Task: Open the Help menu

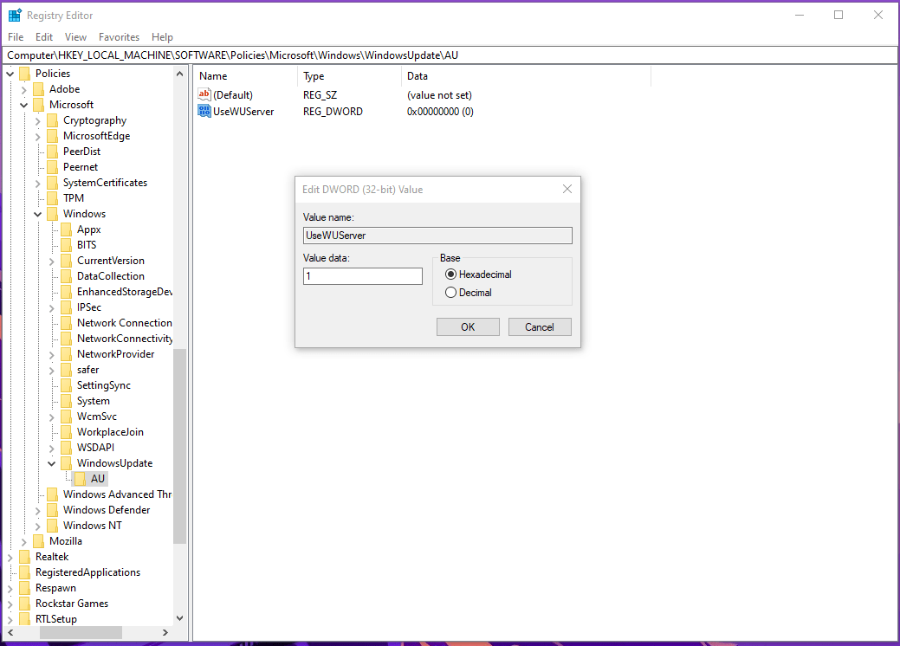Action: click(x=163, y=36)
